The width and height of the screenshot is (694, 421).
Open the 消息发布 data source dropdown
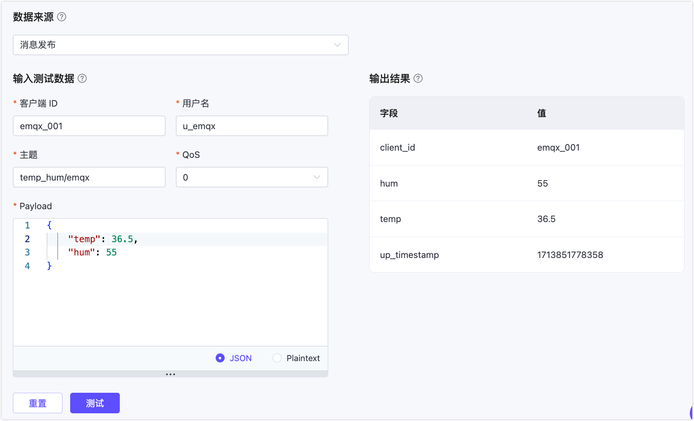pyautogui.click(x=181, y=45)
